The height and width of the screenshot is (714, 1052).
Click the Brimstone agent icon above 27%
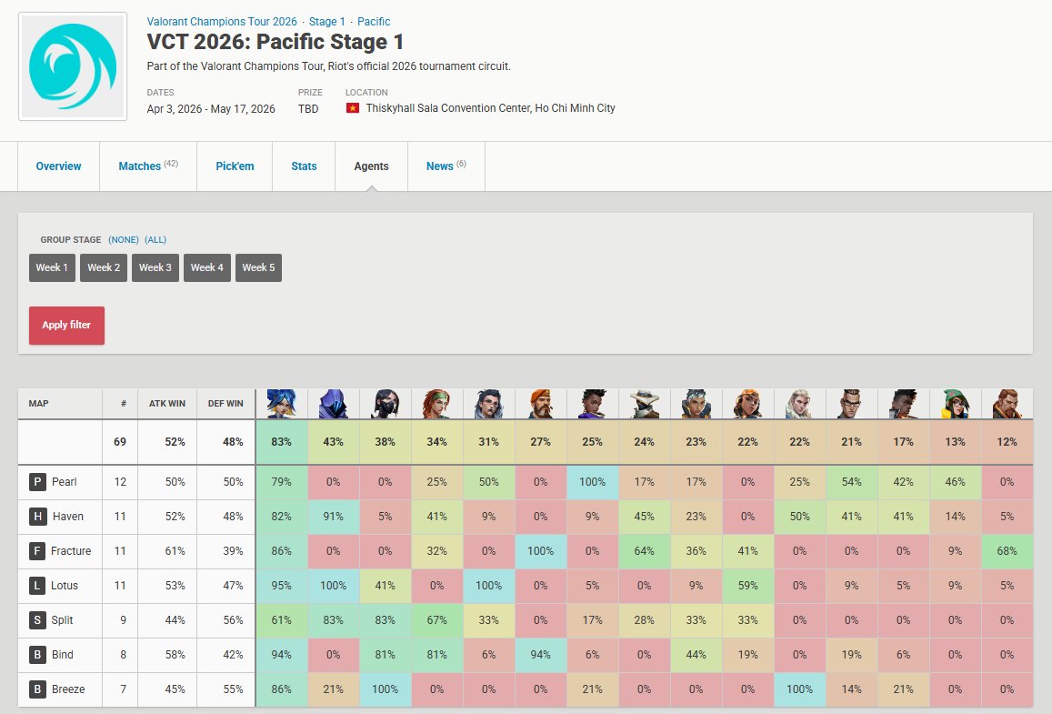point(541,403)
